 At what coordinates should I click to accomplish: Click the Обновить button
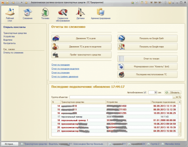tap(173, 92)
